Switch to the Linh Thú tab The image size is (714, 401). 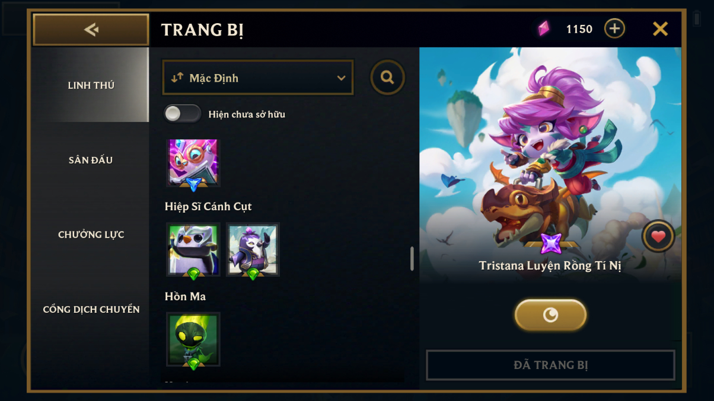pyautogui.click(x=91, y=85)
